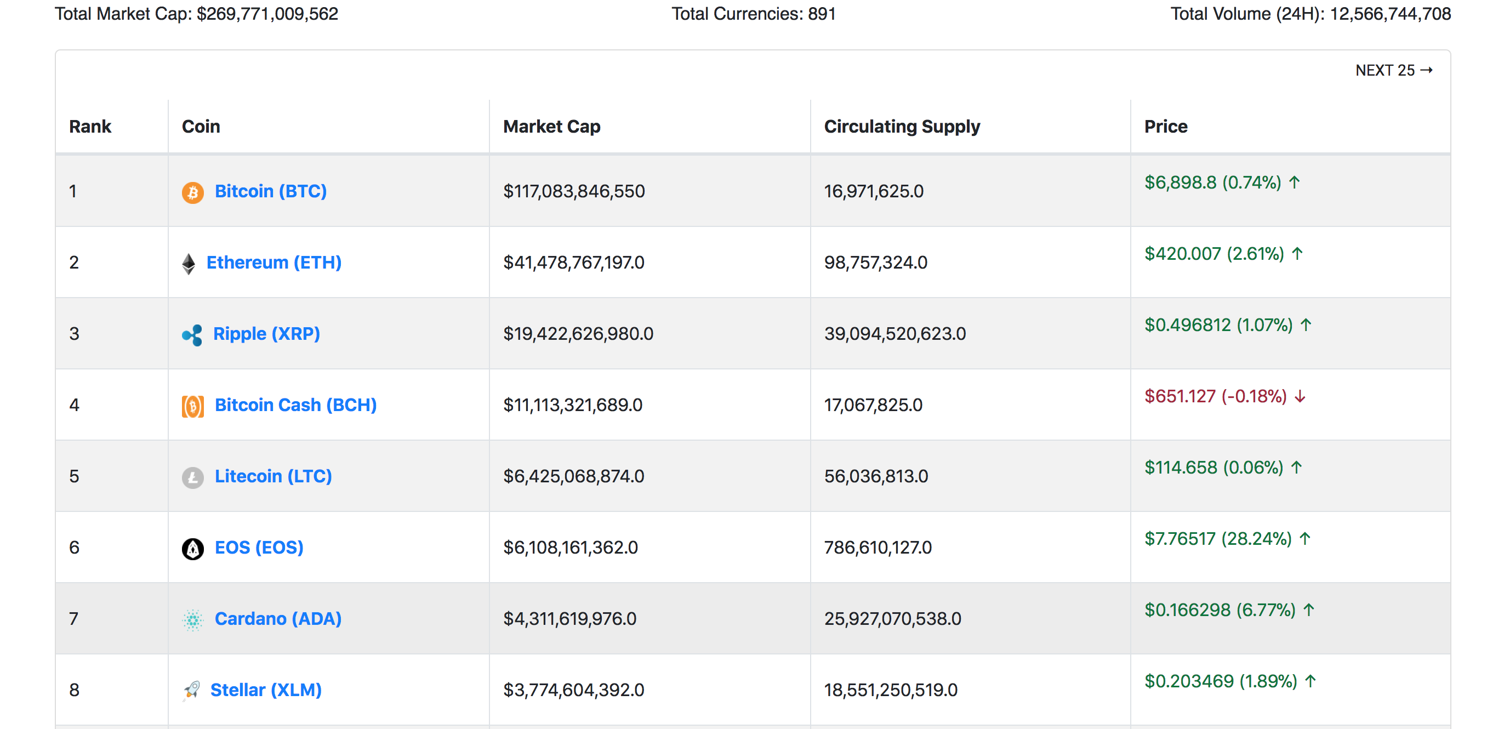Click circulating supply 18,551,250,519.0
Image resolution: width=1504 pixels, height=729 pixels.
[890, 690]
